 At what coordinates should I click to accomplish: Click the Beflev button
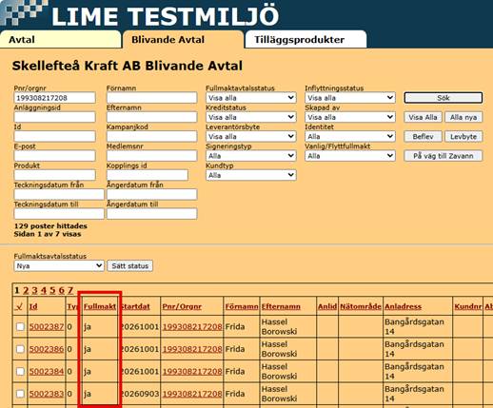coord(423,137)
